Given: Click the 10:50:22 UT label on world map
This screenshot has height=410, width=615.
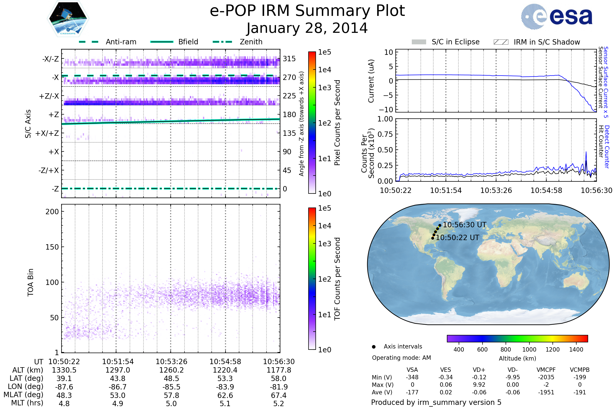Looking at the screenshot, I should pos(457,238).
